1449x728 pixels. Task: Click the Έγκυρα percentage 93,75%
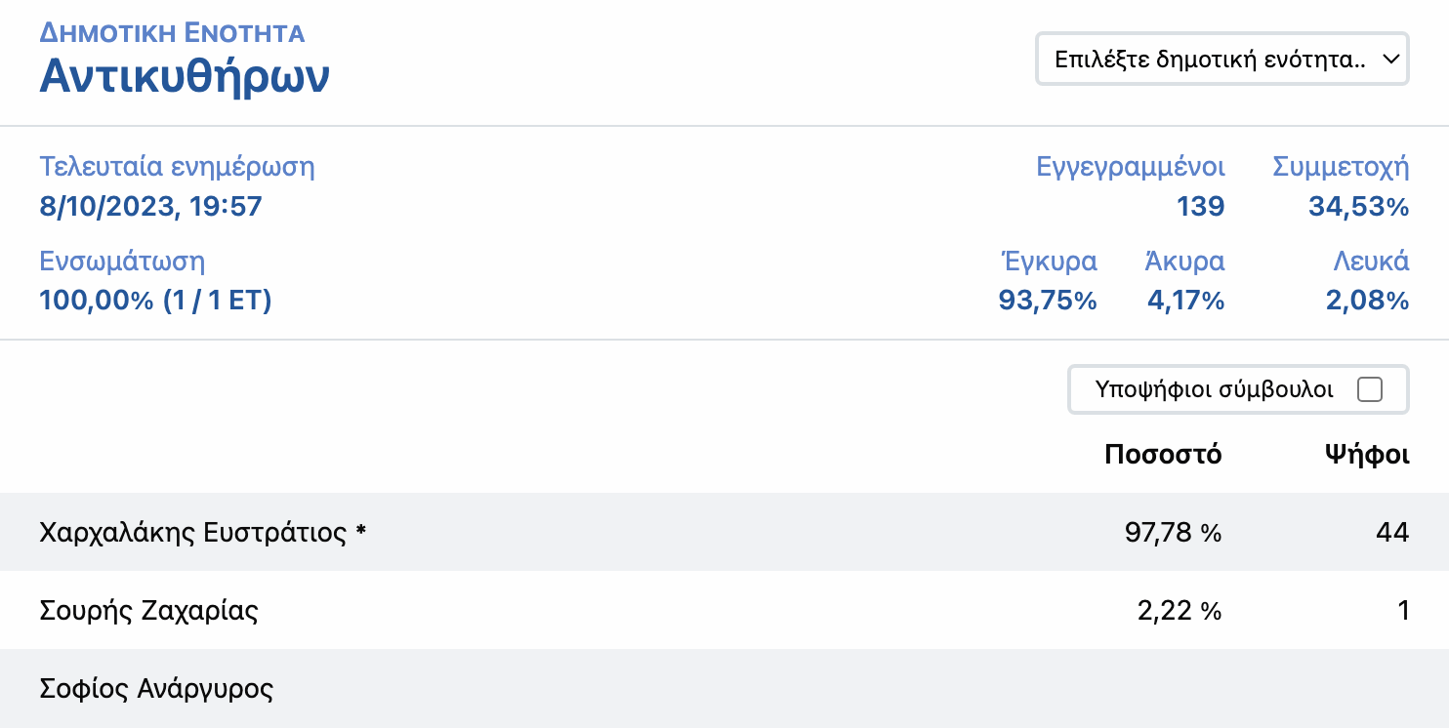[x=1047, y=301]
